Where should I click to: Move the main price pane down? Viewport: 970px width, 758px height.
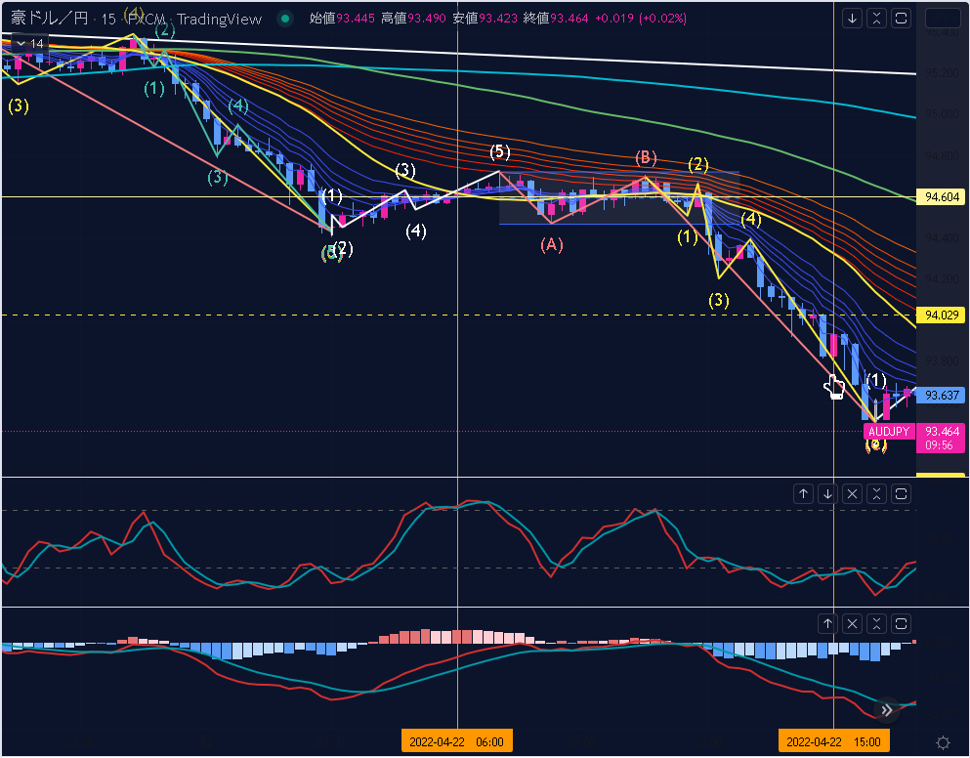tap(853, 19)
